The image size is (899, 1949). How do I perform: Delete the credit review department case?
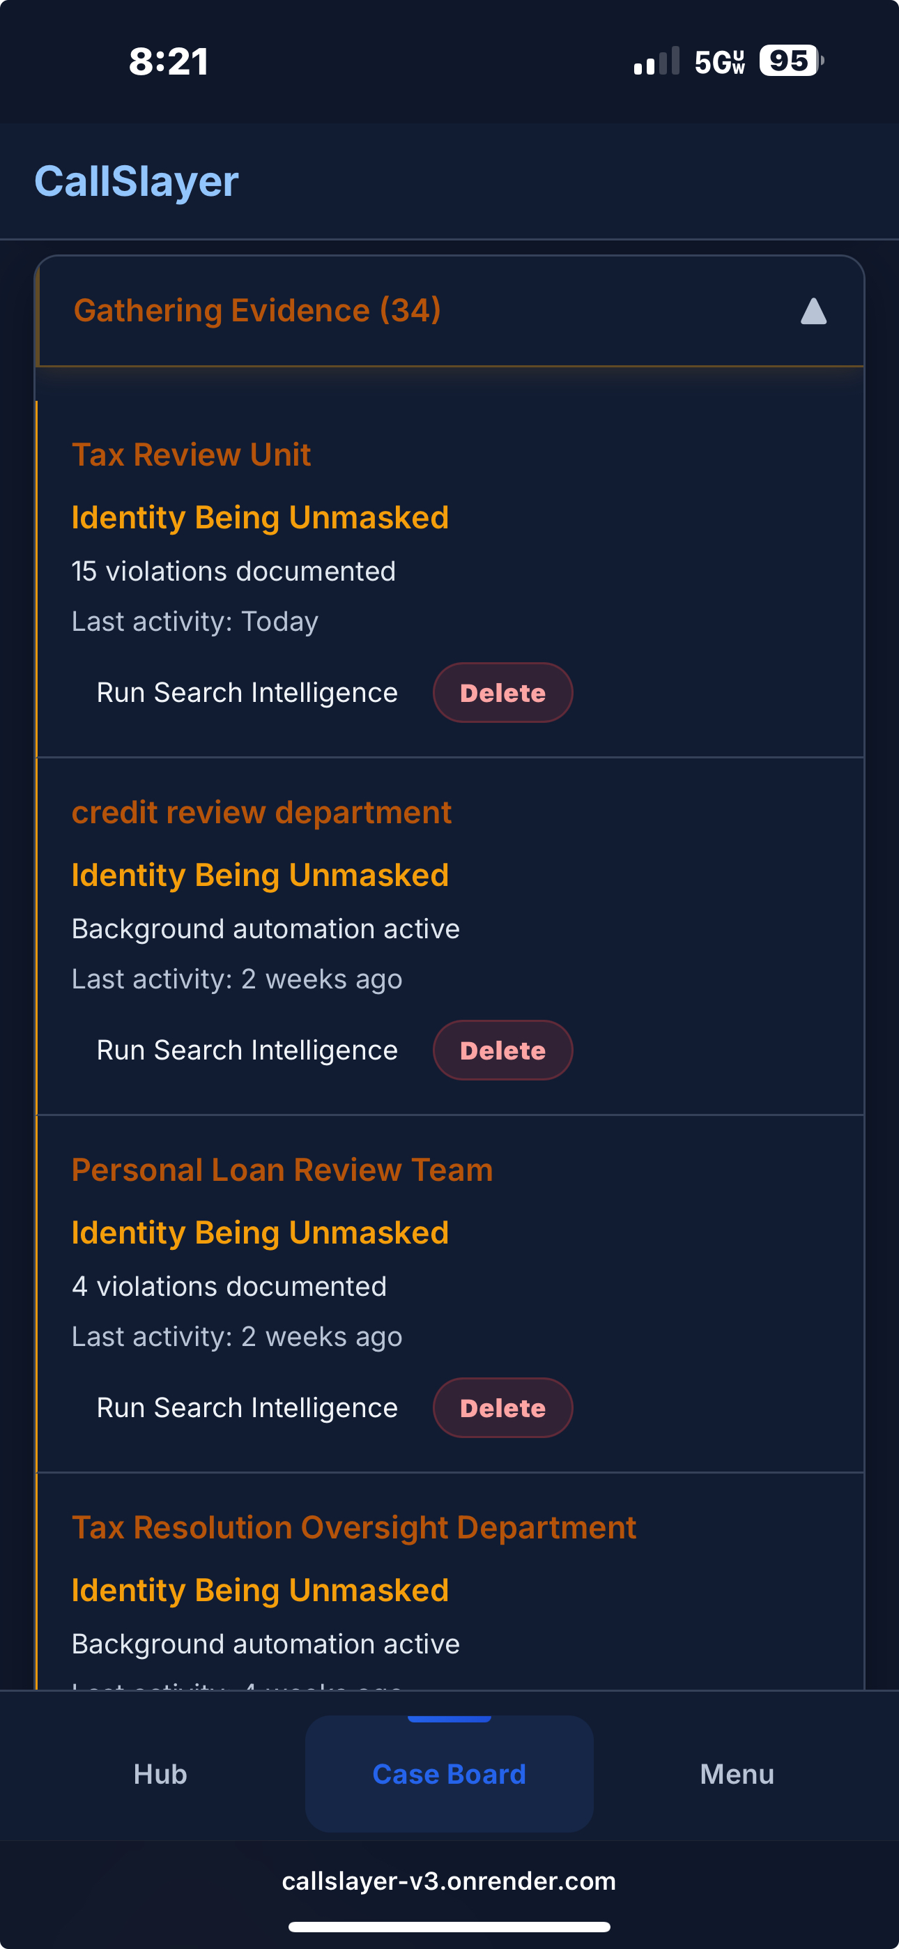502,1050
